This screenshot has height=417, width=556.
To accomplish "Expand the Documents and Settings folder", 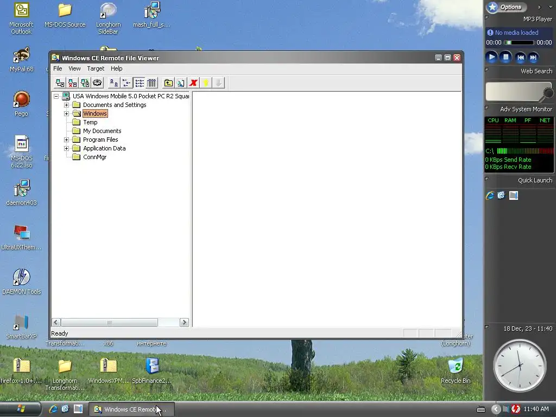I will pyautogui.click(x=66, y=105).
